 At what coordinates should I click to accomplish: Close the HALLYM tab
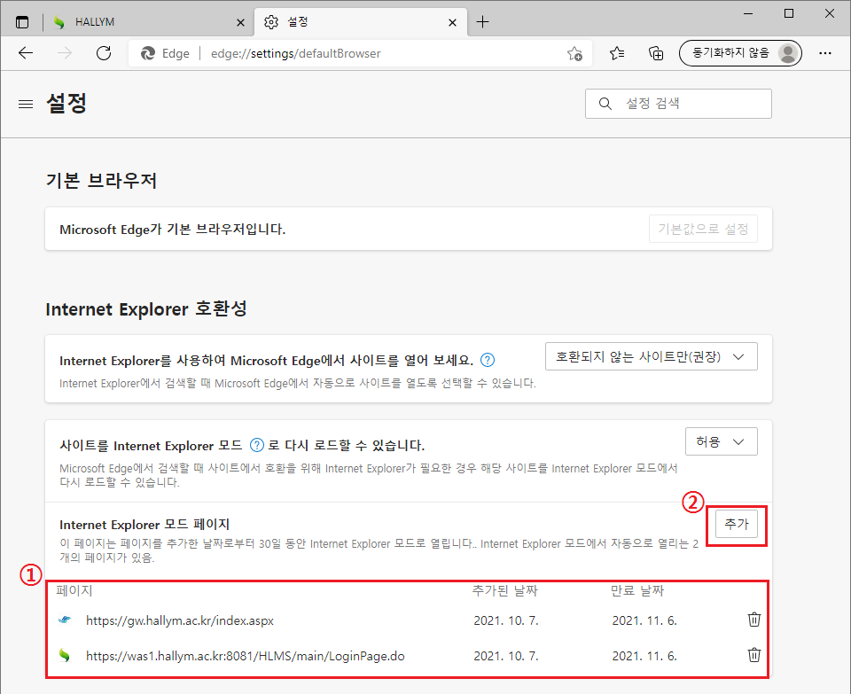[240, 21]
